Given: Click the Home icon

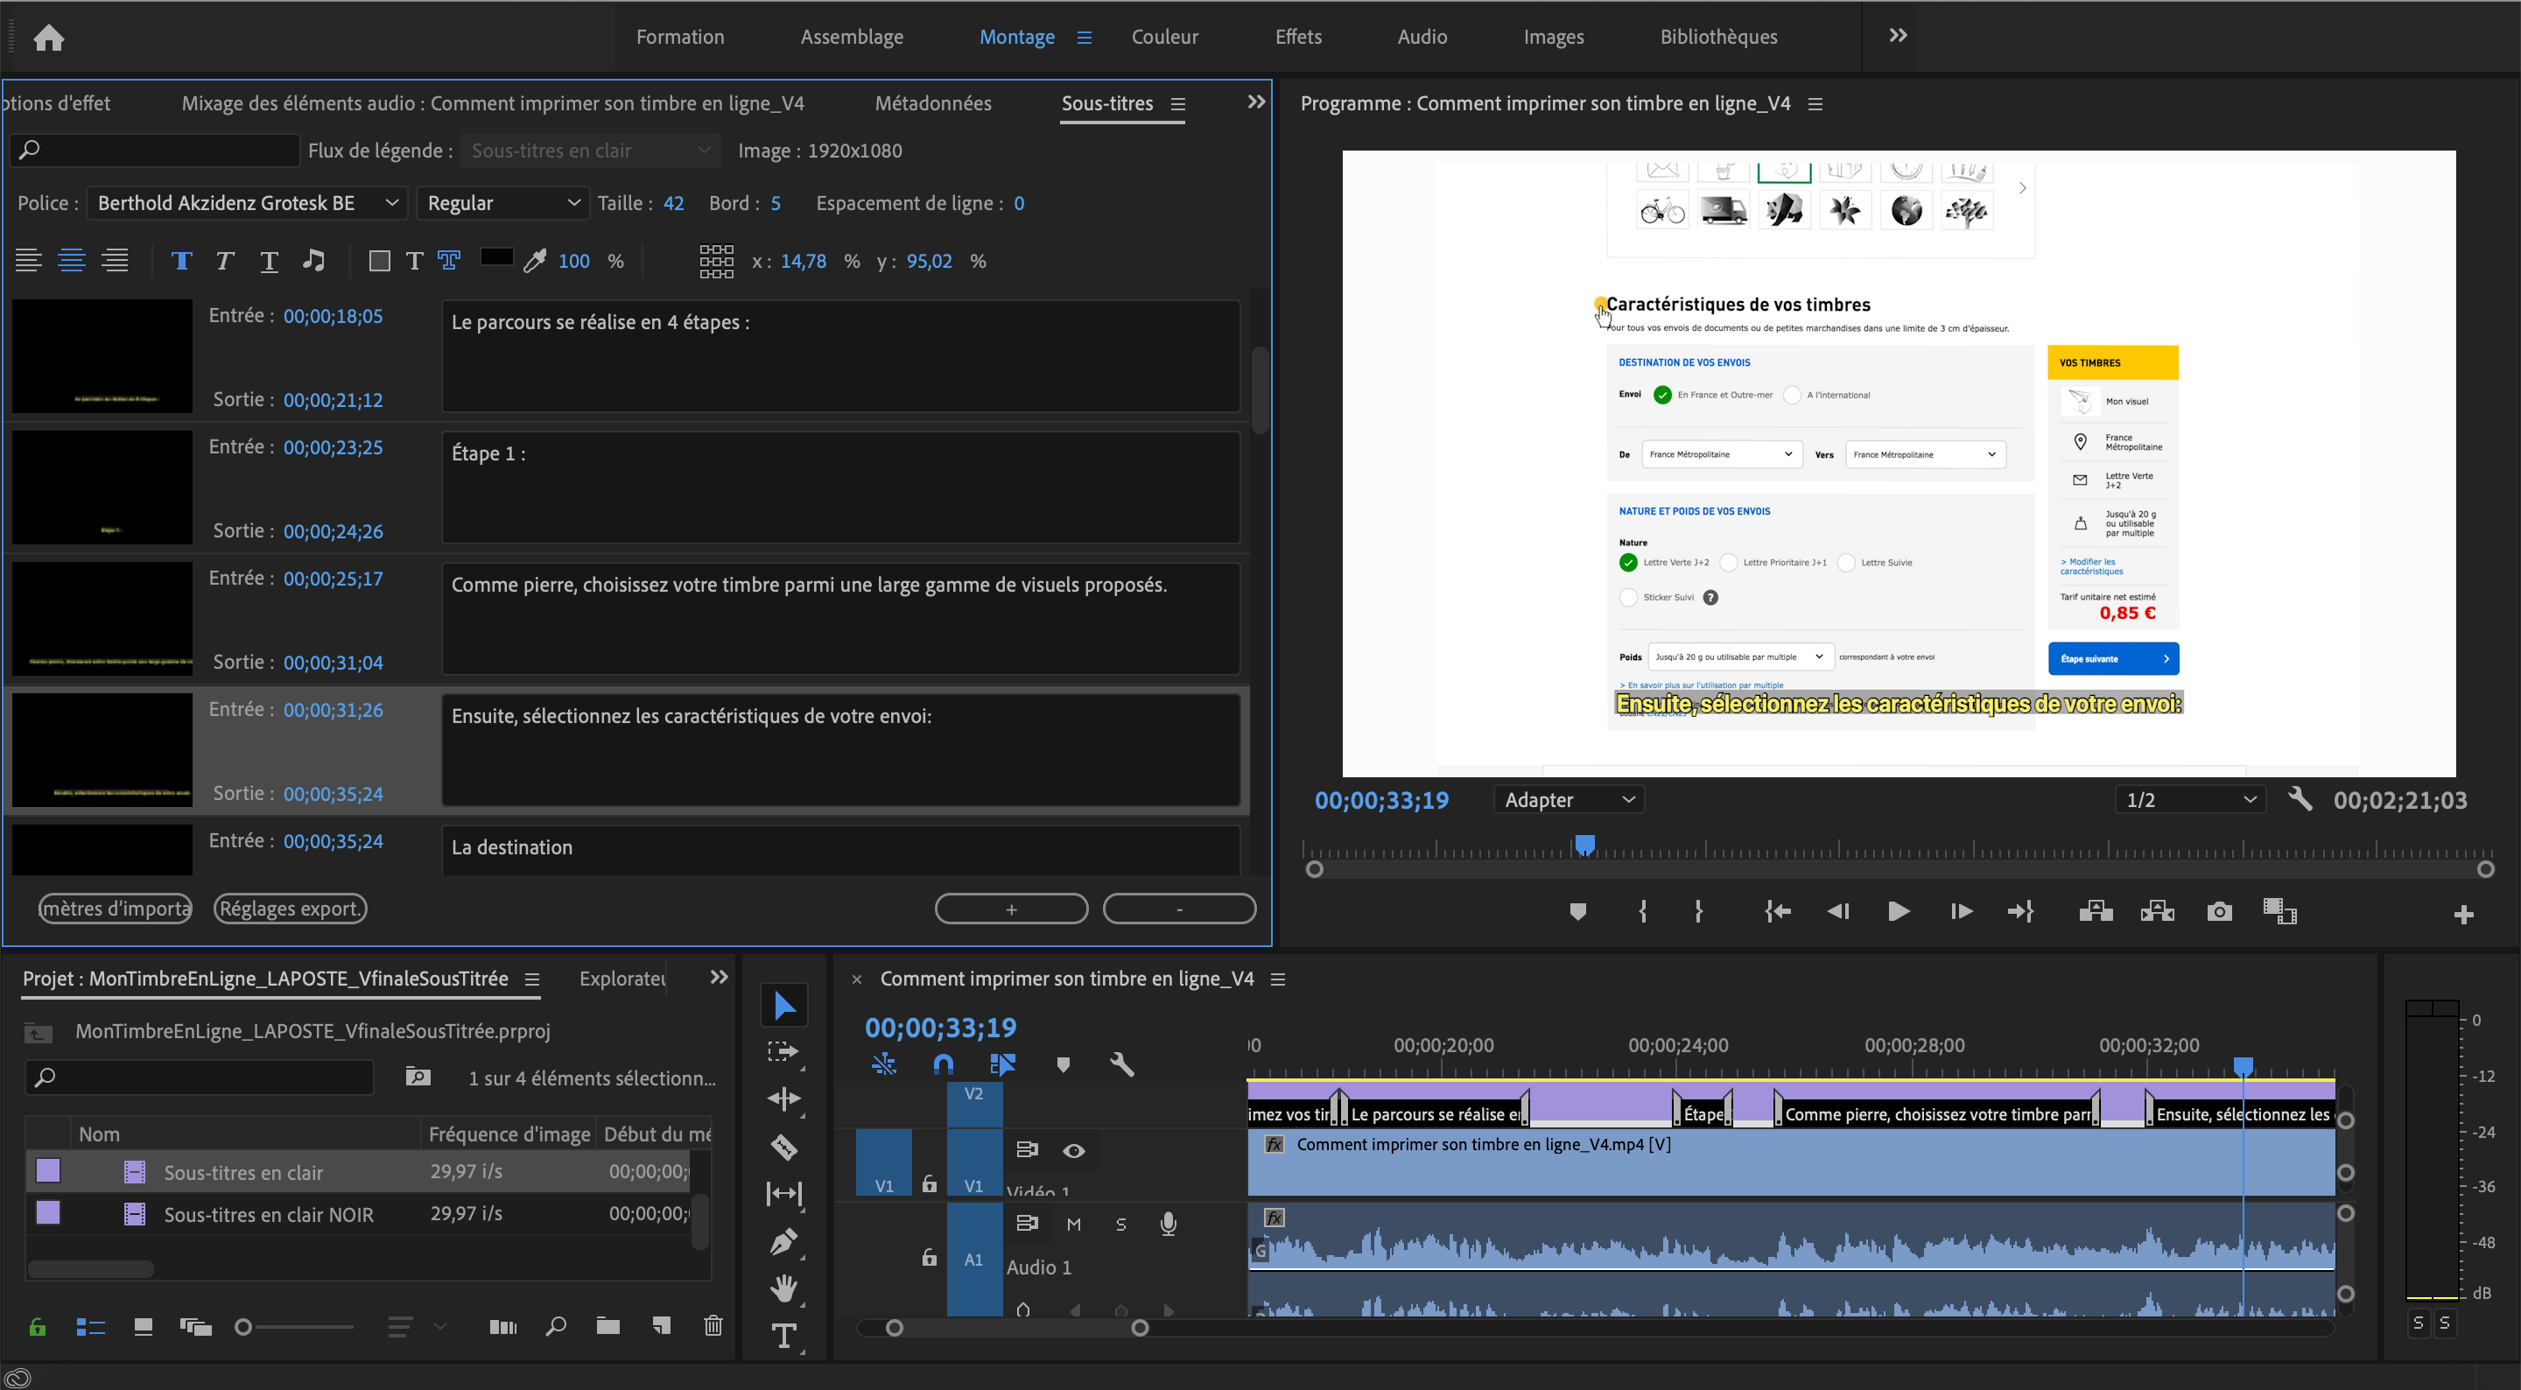Looking at the screenshot, I should tap(48, 37).
